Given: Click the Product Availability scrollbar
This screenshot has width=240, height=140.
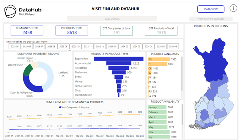Looking at the screenshot, I should (182, 115).
